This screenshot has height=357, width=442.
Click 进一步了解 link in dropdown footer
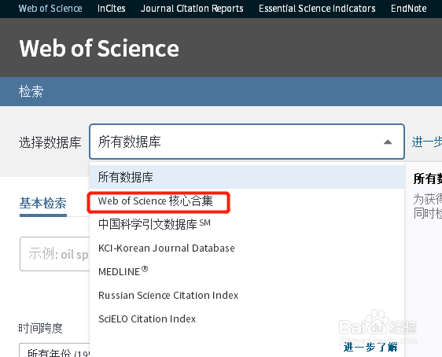coord(370,347)
